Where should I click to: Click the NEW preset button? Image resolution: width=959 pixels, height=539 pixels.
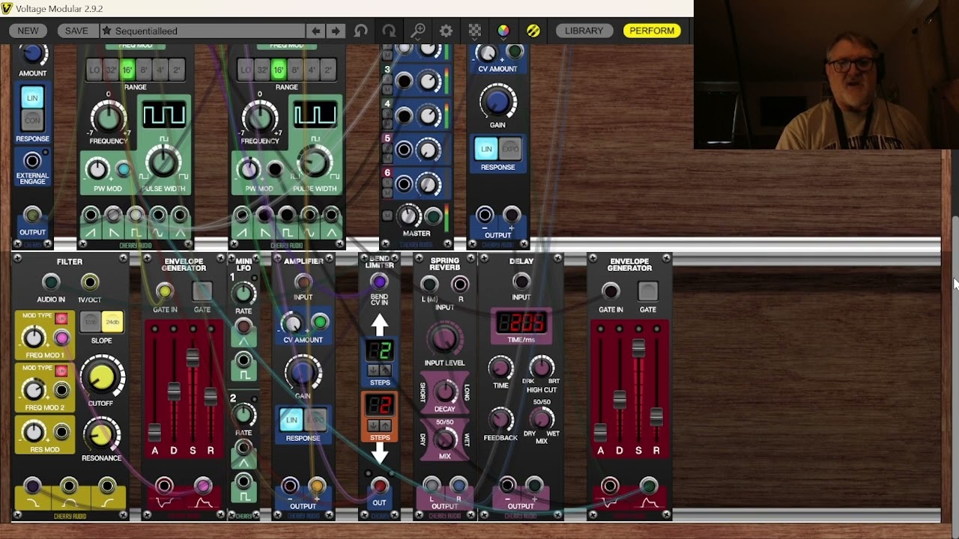coord(28,31)
